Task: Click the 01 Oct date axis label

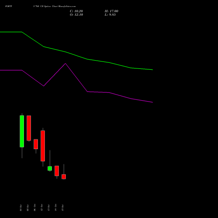Action: 20,208
